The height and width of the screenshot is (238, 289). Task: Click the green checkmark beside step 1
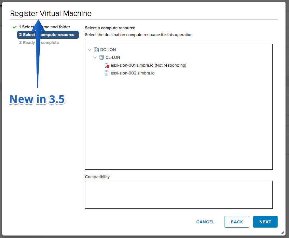[15, 27]
